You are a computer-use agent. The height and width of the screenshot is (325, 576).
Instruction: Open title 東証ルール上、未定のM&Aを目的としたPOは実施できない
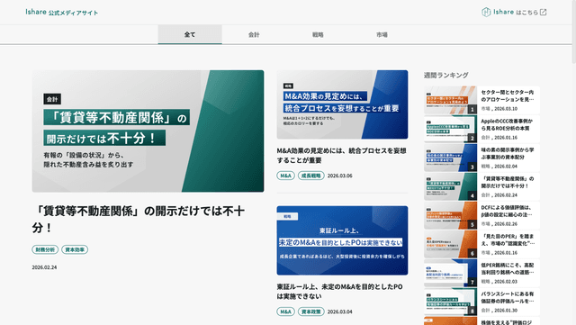click(340, 291)
